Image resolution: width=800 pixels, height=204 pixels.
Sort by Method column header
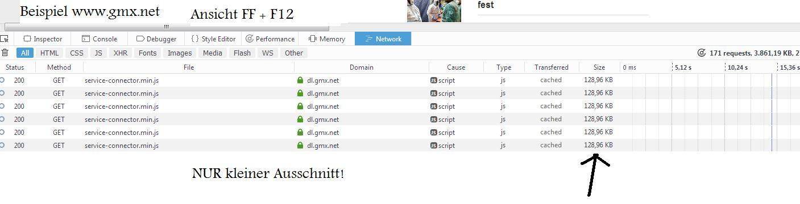point(59,67)
